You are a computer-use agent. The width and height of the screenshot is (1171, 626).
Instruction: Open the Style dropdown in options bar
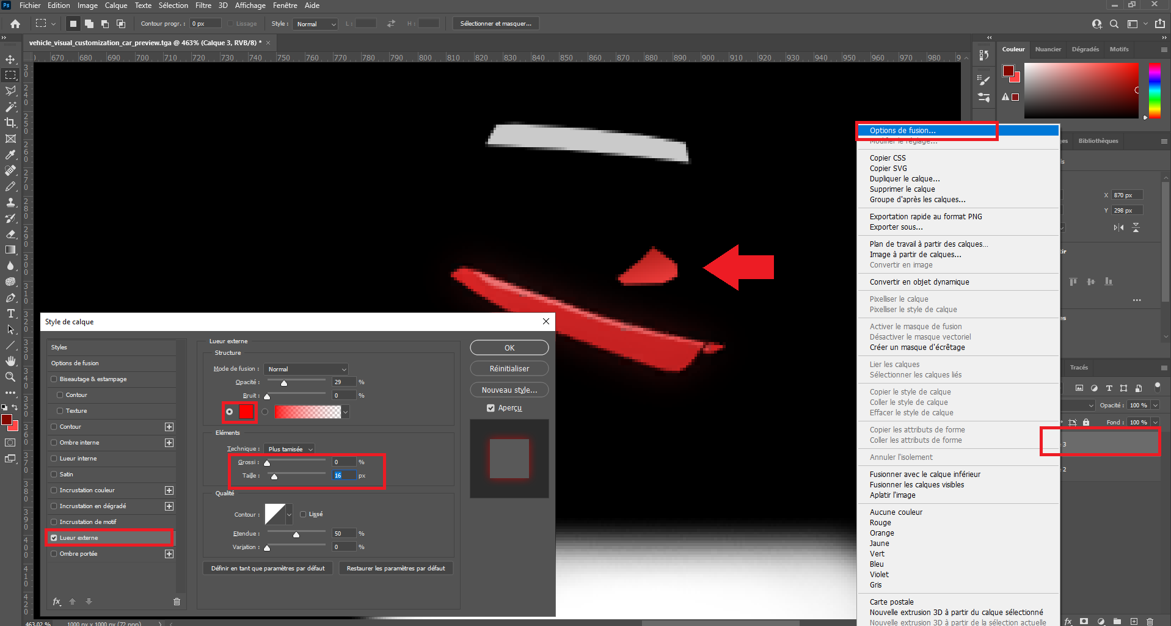pos(315,24)
